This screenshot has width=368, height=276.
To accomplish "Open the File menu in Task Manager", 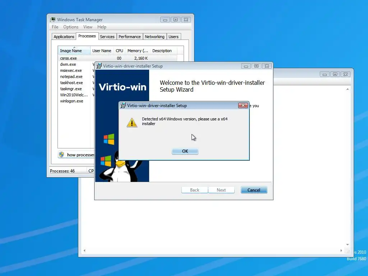I will coord(55,27).
